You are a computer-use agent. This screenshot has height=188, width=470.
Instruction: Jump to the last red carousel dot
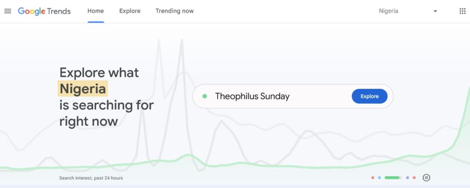click(414, 177)
